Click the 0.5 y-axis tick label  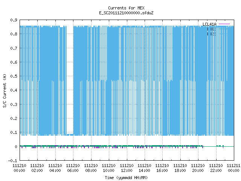[14, 76]
